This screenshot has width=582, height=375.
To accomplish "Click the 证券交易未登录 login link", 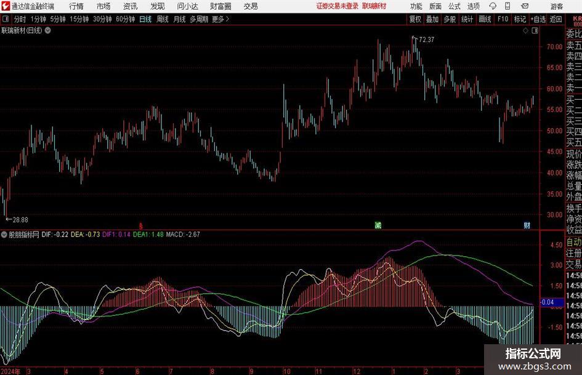I will (x=337, y=6).
